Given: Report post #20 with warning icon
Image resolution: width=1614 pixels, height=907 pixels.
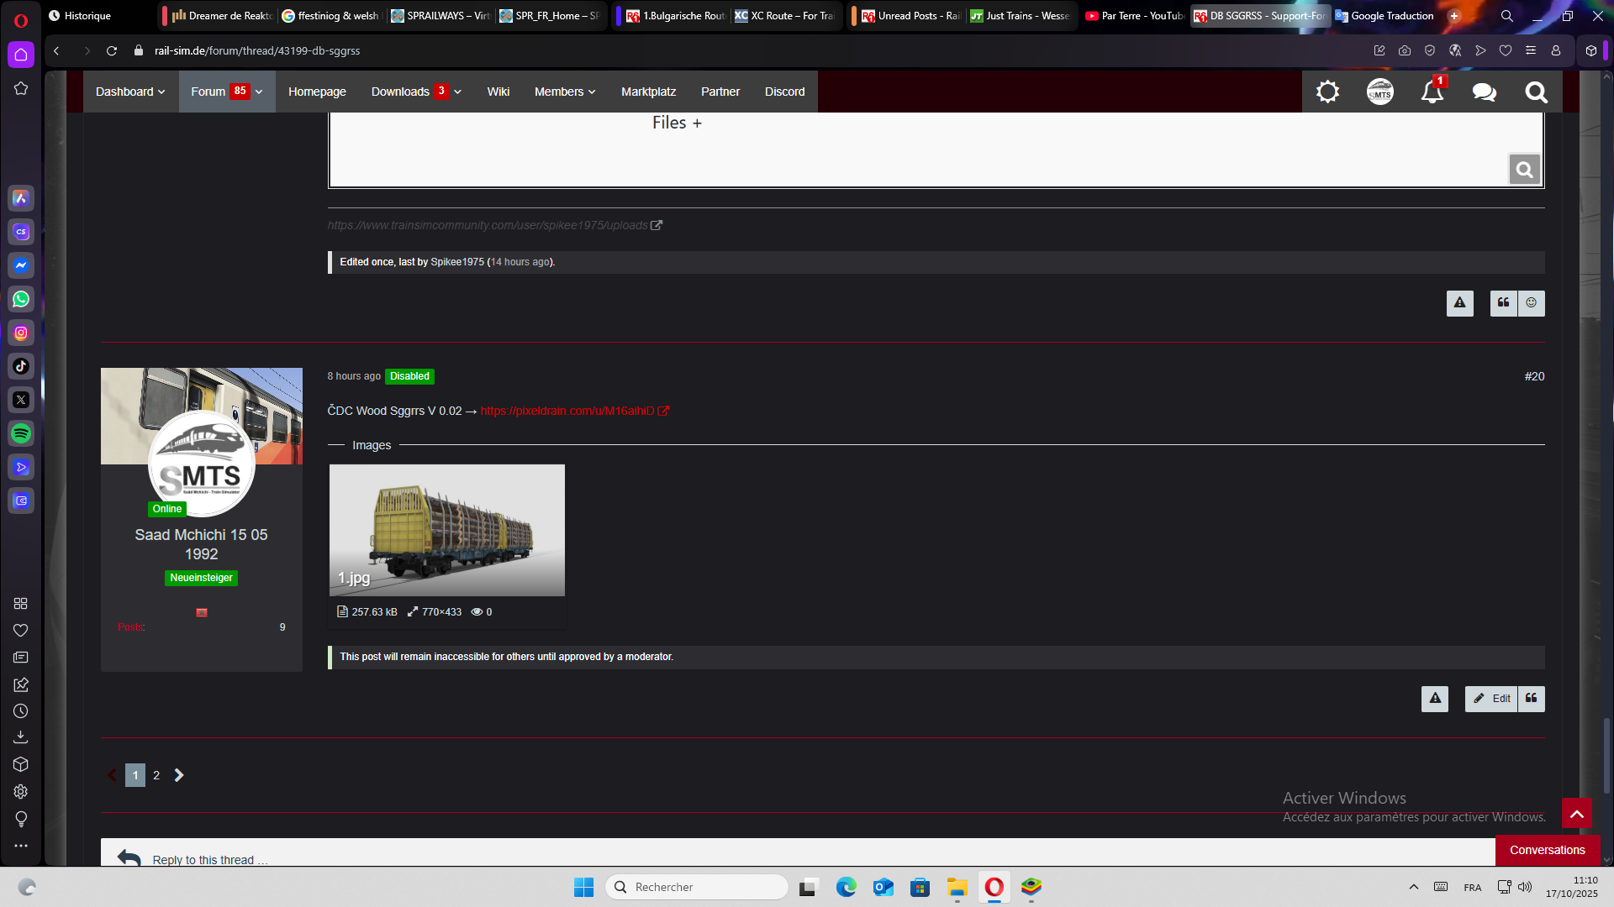Looking at the screenshot, I should click(x=1435, y=699).
